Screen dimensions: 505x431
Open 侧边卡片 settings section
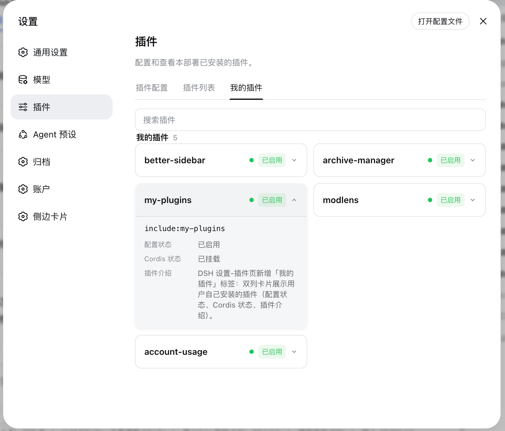click(x=62, y=216)
